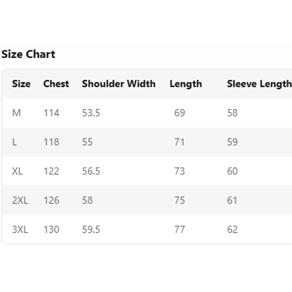Click the Size column header
The width and height of the screenshot is (292, 292).
21,84
